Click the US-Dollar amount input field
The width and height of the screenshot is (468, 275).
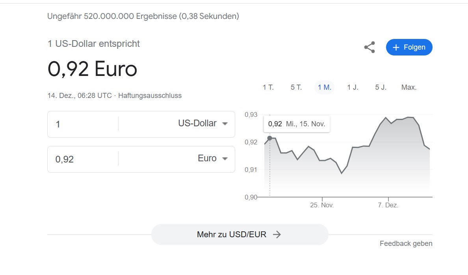click(83, 124)
